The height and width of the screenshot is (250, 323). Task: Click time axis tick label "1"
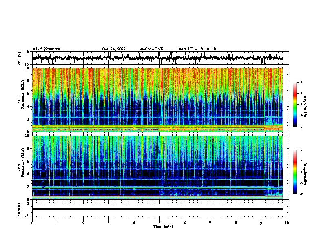(58, 223)
